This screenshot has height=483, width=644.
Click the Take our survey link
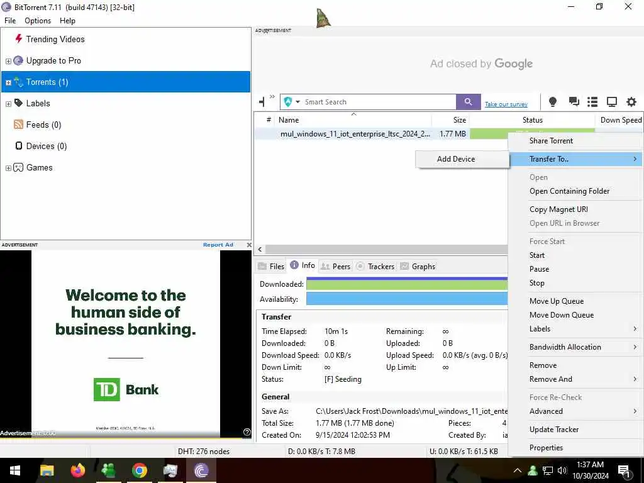[506, 104]
